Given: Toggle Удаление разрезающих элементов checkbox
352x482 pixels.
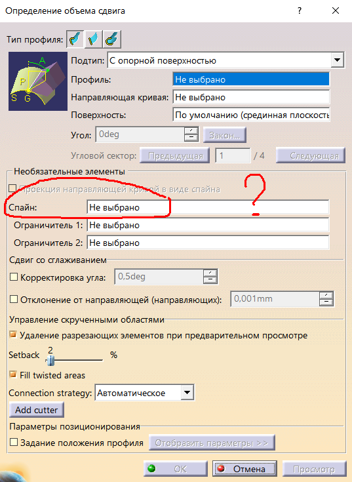Looking at the screenshot, I should point(13,334).
